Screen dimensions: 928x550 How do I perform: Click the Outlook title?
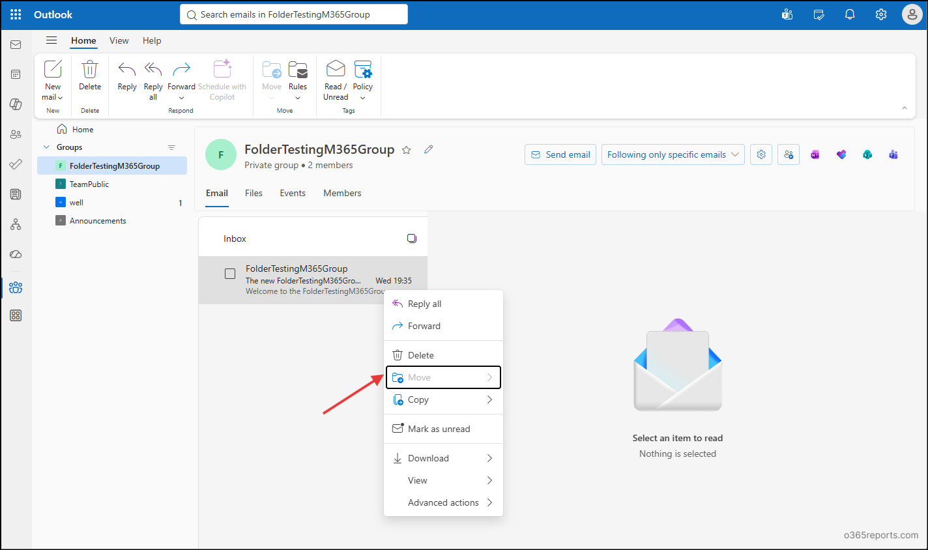[53, 14]
